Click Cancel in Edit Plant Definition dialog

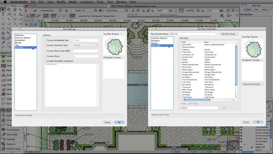tap(246, 122)
